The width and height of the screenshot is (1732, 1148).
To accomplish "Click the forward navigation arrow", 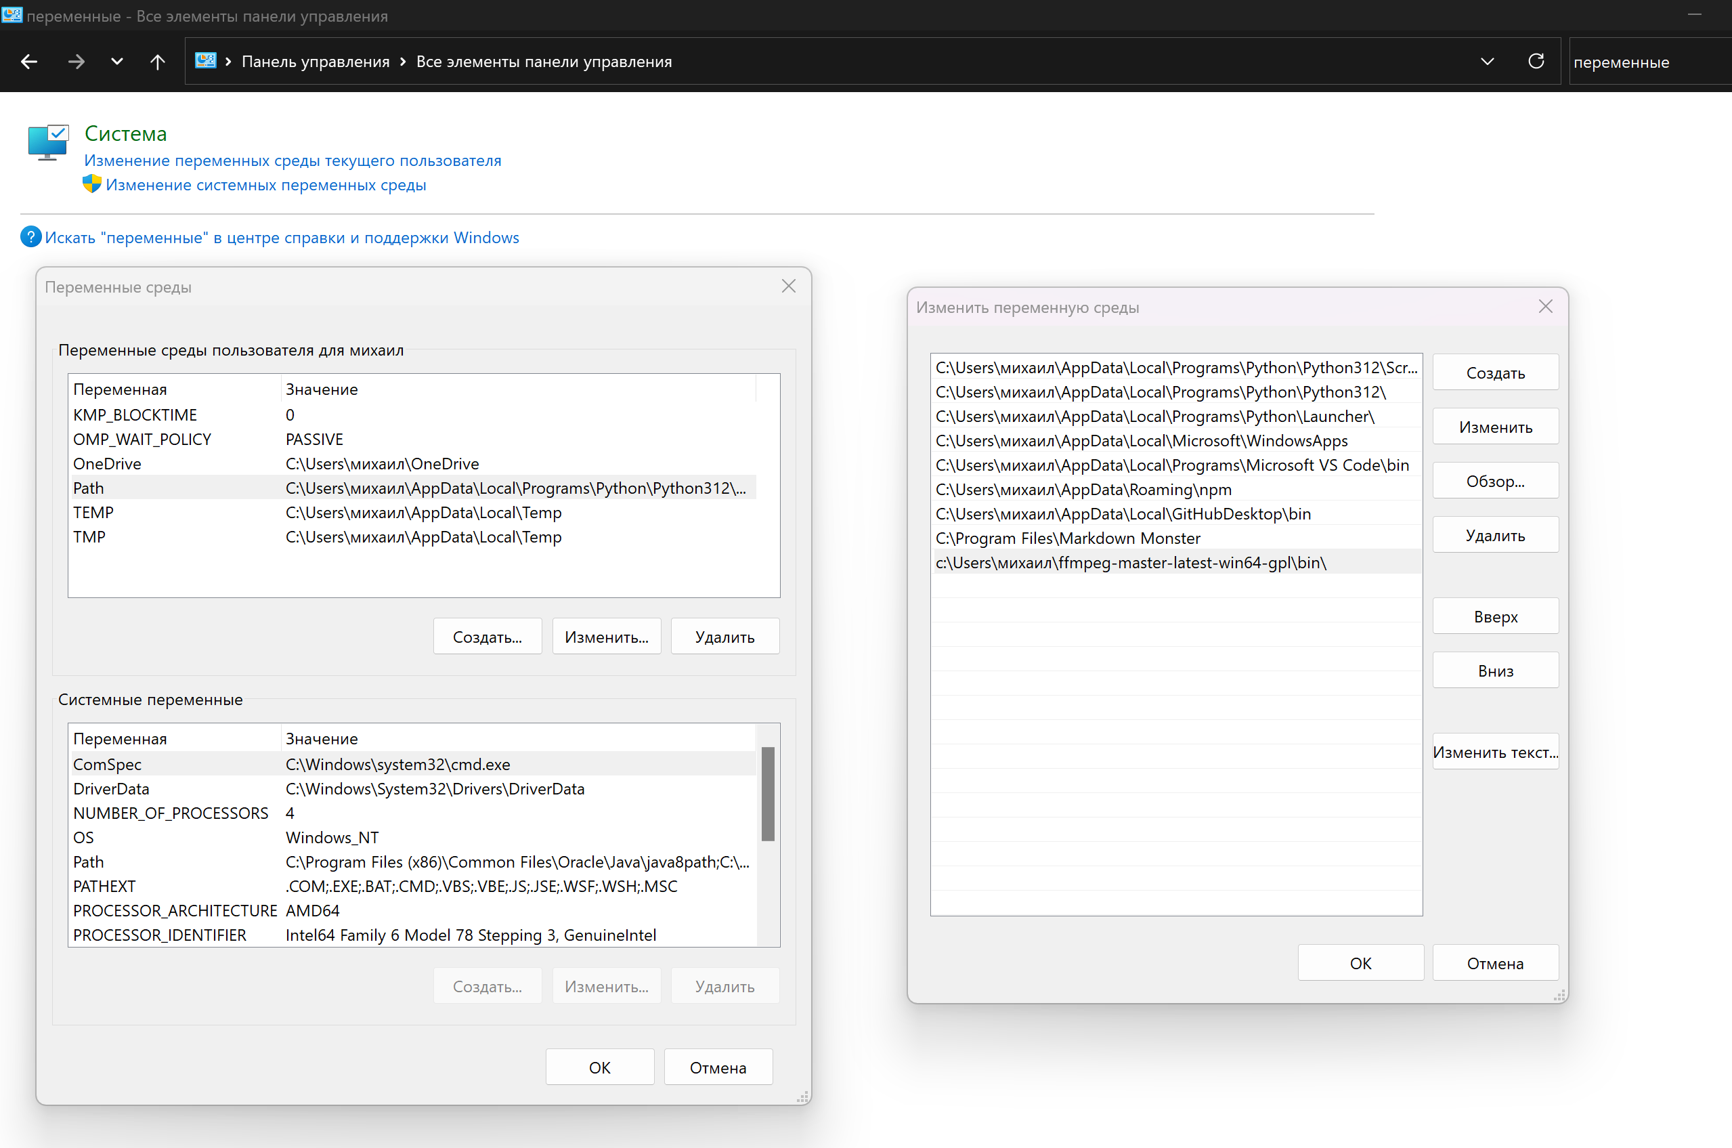I will [x=76, y=62].
